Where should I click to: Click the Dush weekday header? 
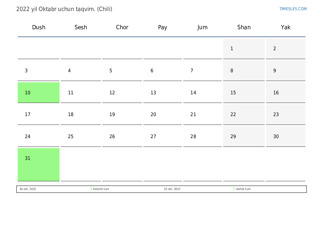[x=39, y=27]
